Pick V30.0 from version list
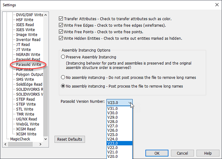This screenshot has height=159, width=222. coord(120,113)
